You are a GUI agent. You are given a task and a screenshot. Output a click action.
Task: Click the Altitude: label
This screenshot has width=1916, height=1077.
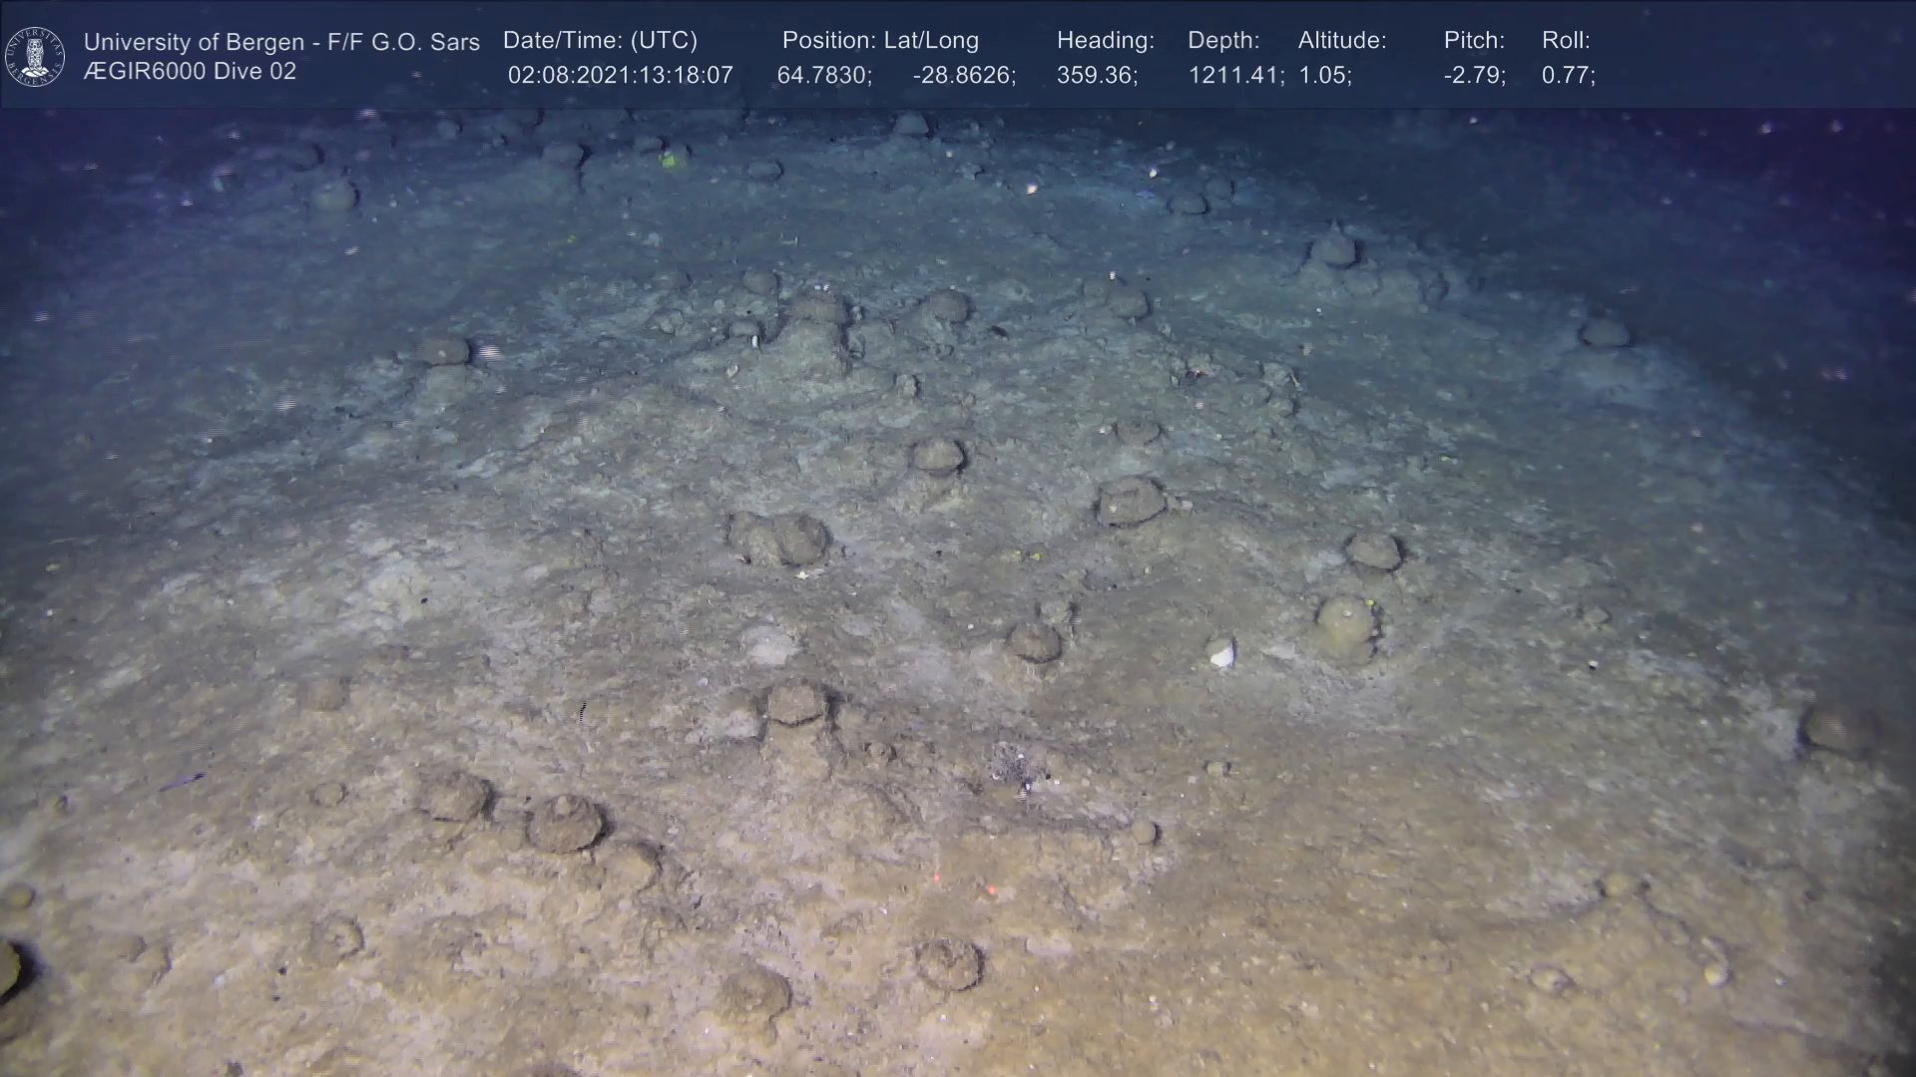point(1342,41)
